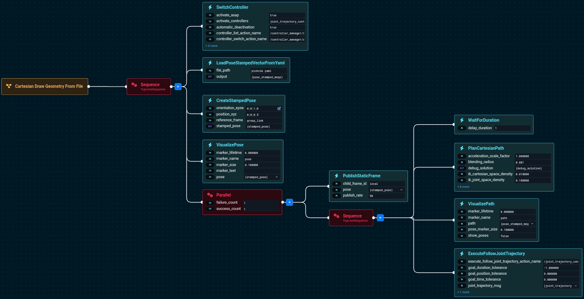Click the SwitchController lightning bolt icon
584x299 pixels.
pos(210,8)
